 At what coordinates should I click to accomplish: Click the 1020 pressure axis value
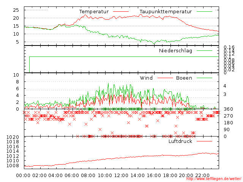[x=13, y=137]
